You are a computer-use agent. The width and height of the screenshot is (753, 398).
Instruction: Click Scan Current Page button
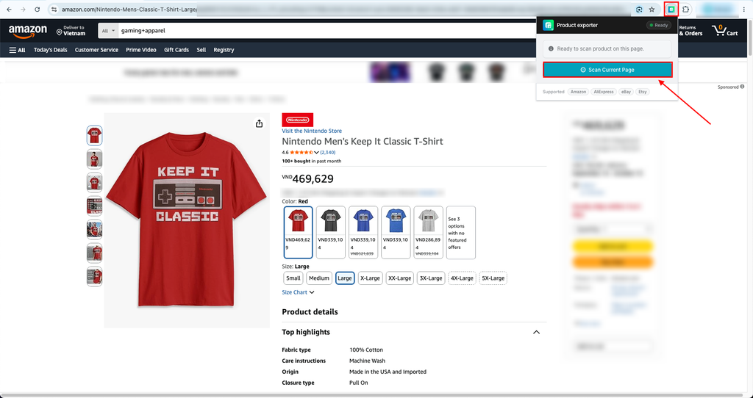[607, 70]
